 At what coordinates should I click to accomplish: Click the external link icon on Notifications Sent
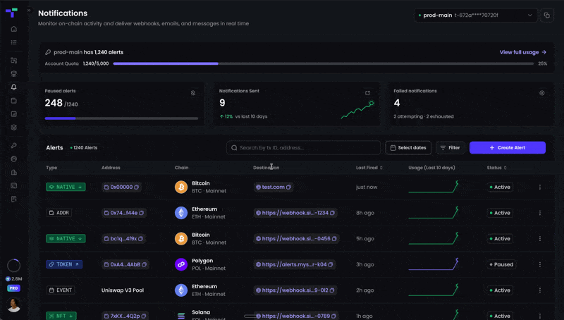click(367, 93)
